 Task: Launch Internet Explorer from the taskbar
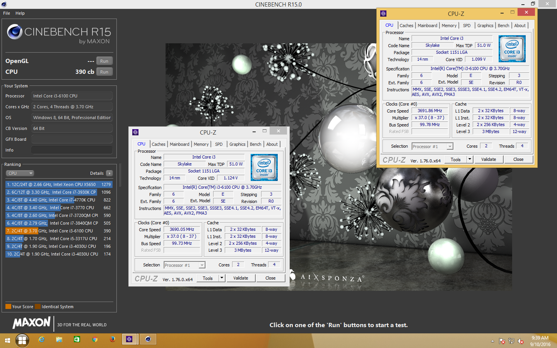click(41, 339)
